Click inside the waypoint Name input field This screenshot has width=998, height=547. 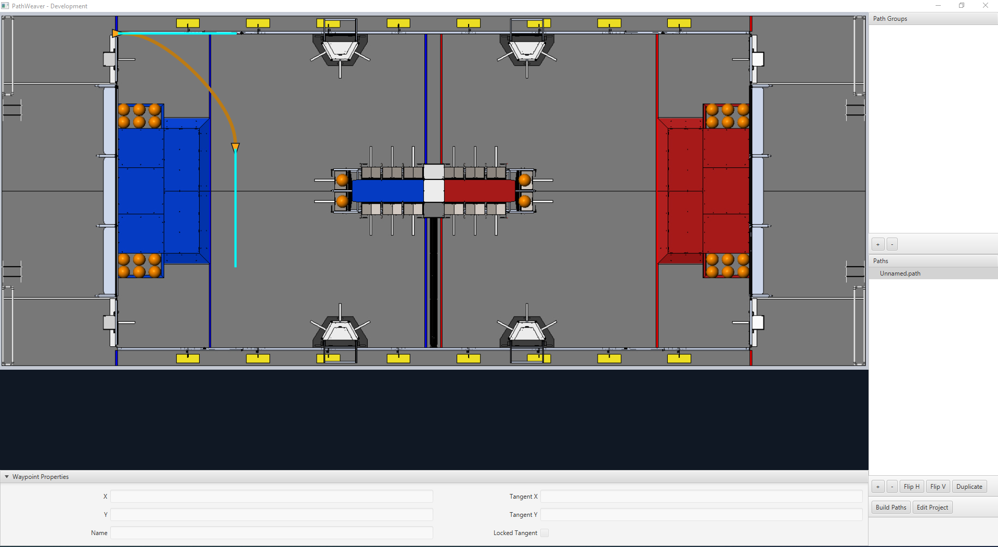[x=271, y=532]
